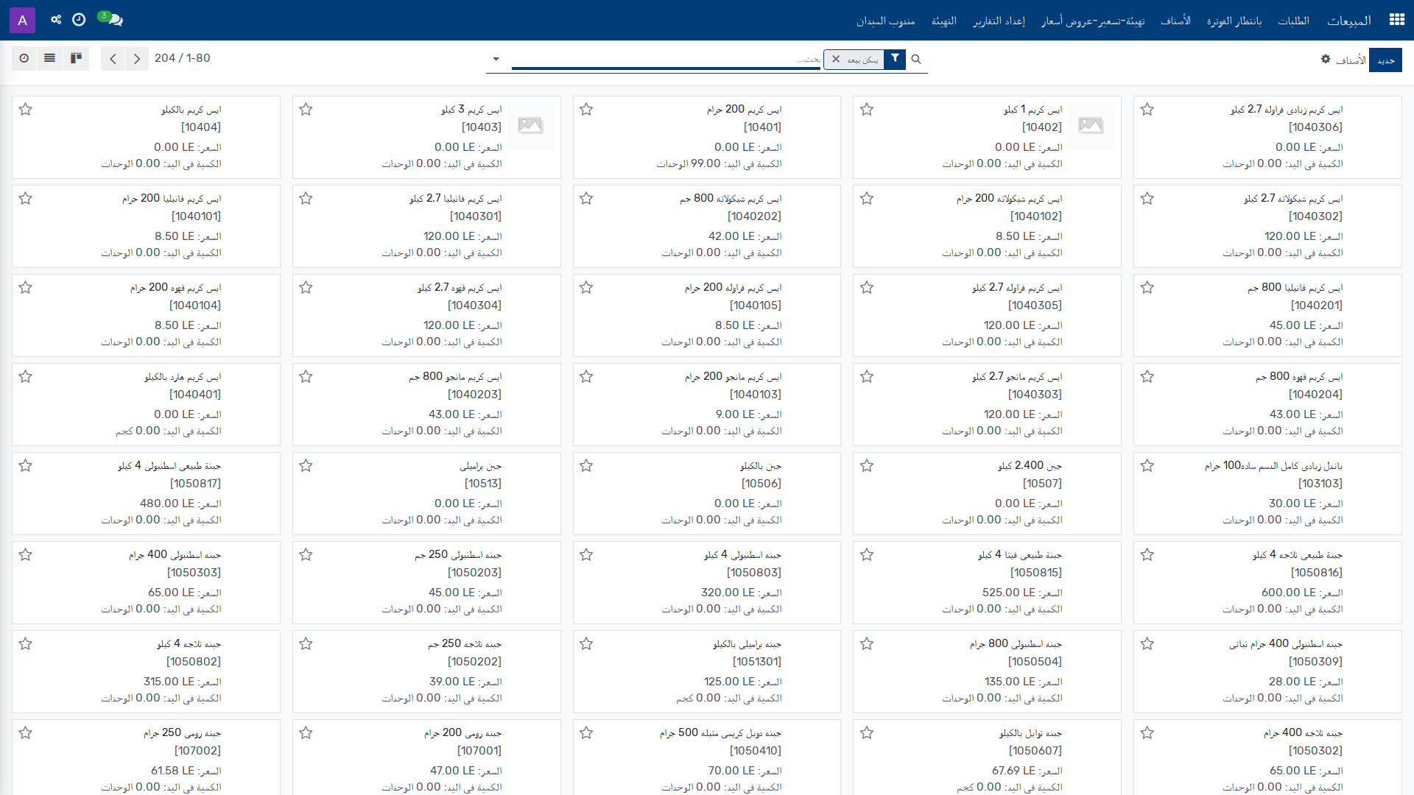The width and height of the screenshot is (1414, 795).
Task: Click product image placeholder of [10403]
Action: point(530,125)
